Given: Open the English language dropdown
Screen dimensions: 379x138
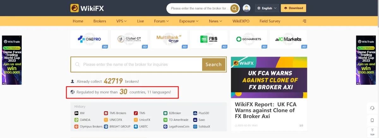Looking at the screenshot, I should click(267, 8).
